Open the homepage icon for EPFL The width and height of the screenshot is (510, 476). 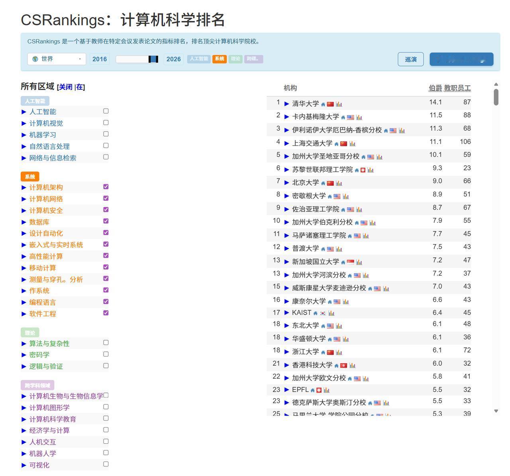pos(313,390)
